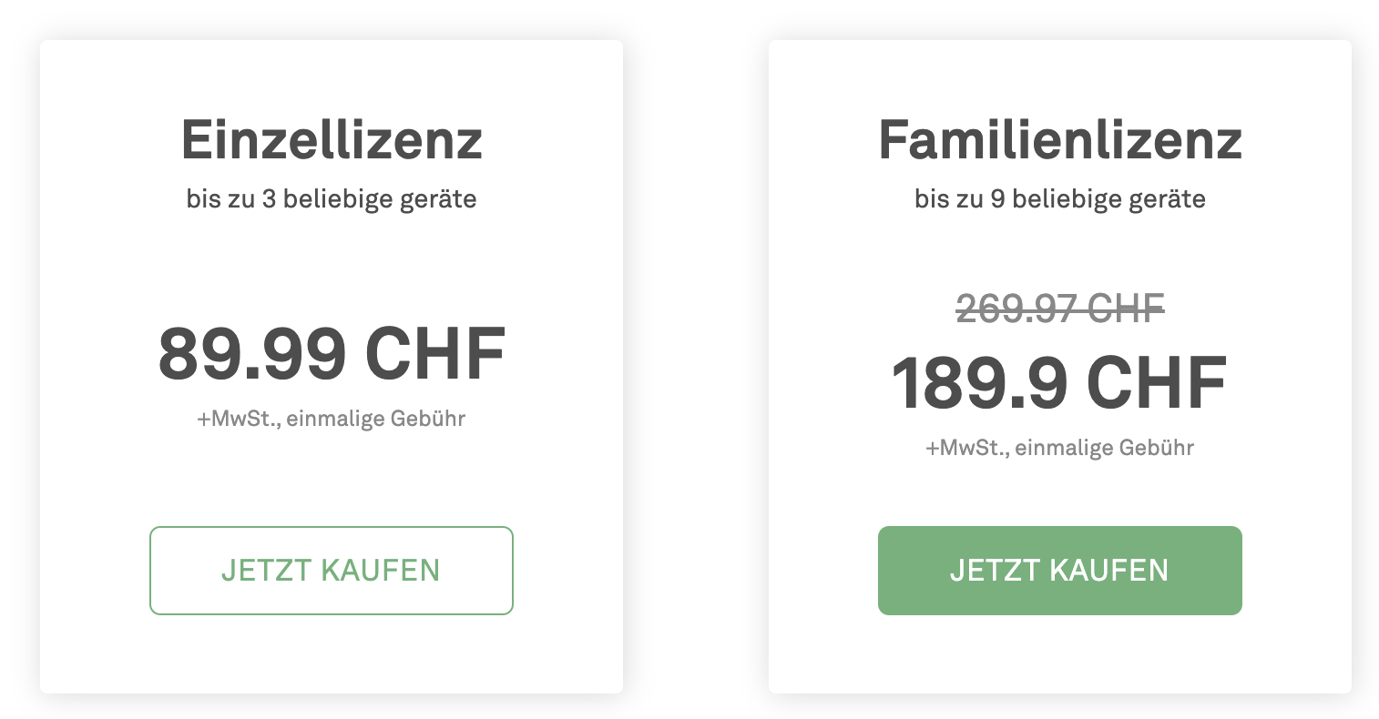Click the word "einmalige" below the 89.99 price
Viewport: 1379px width, 719px height.
[x=337, y=420]
